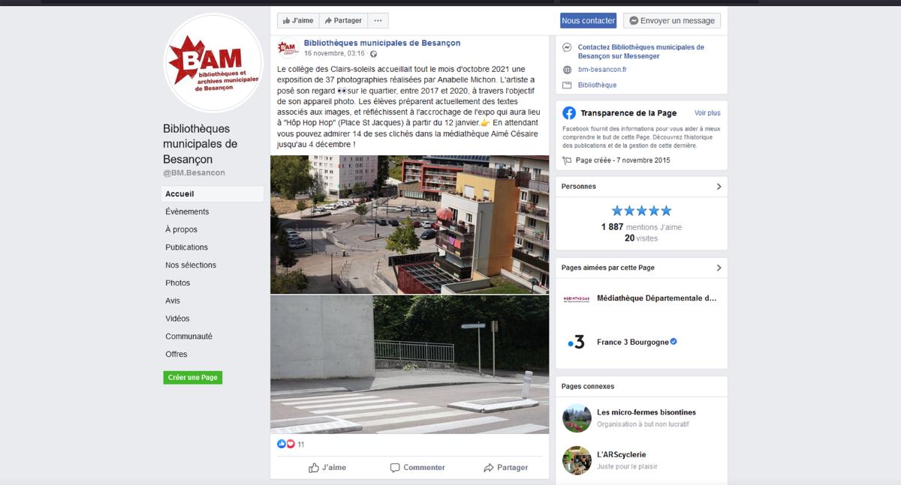The image size is (901, 485).
Task: Toggle the page J'aime button at top
Action: click(x=298, y=20)
